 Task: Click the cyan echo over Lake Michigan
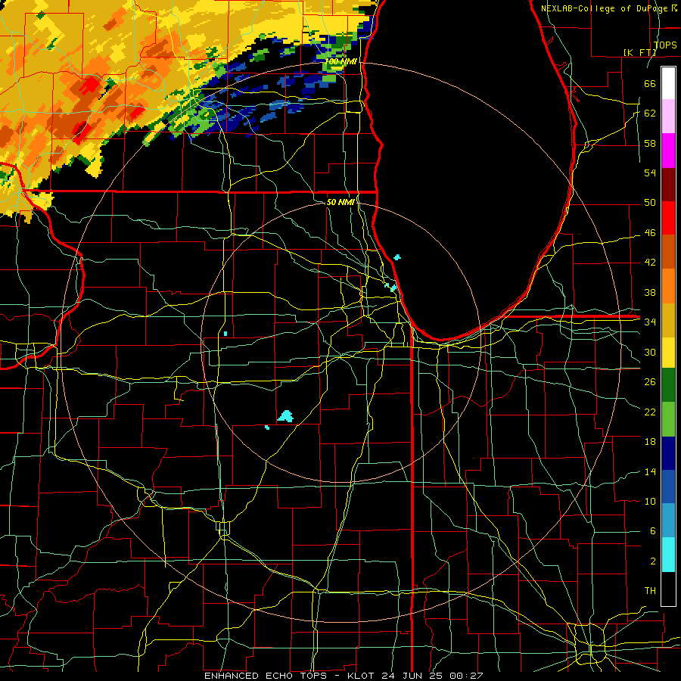pos(397,257)
